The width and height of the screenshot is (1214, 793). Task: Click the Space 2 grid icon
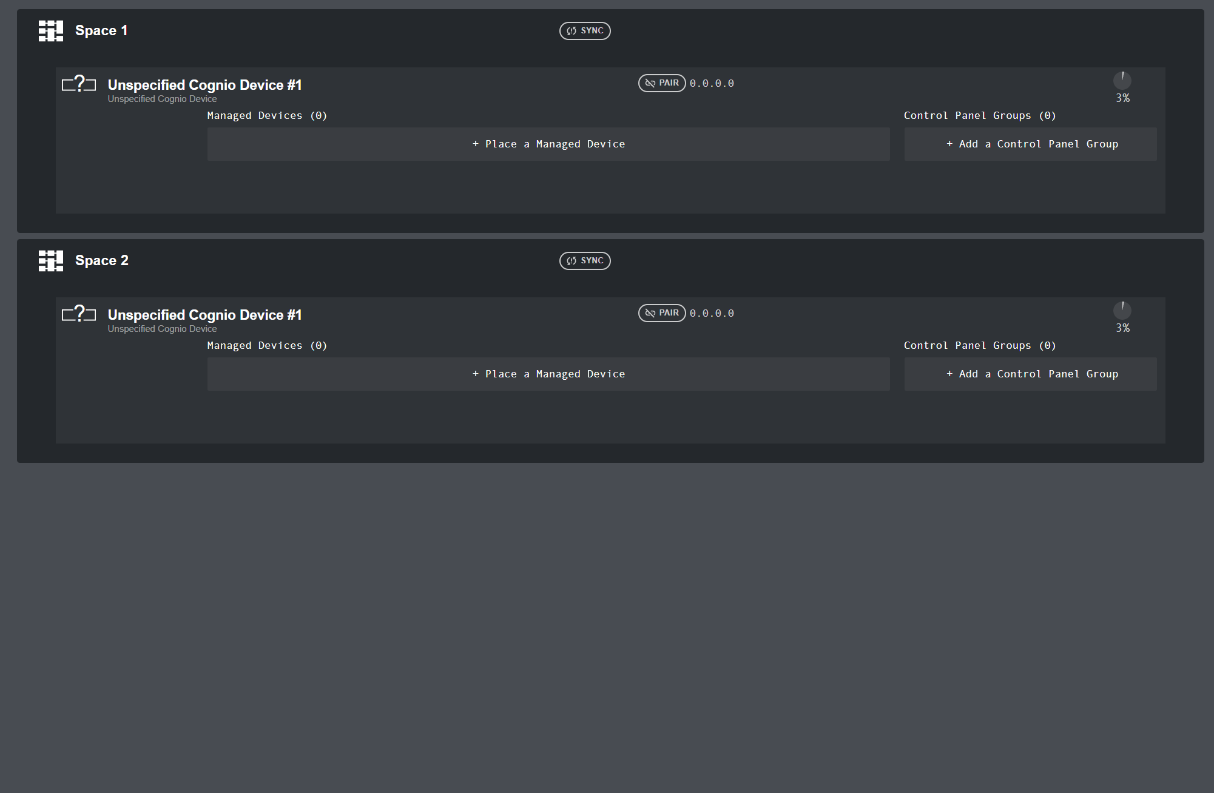51,261
